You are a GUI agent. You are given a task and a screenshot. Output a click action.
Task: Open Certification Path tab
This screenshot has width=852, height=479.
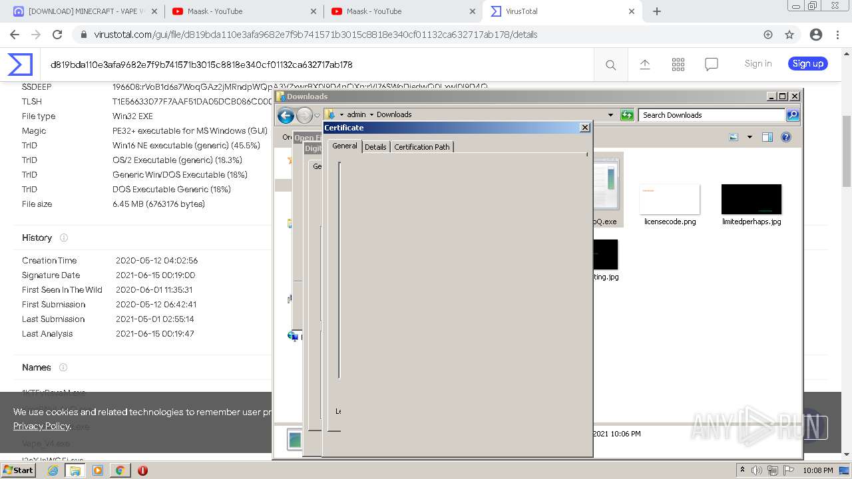click(422, 147)
